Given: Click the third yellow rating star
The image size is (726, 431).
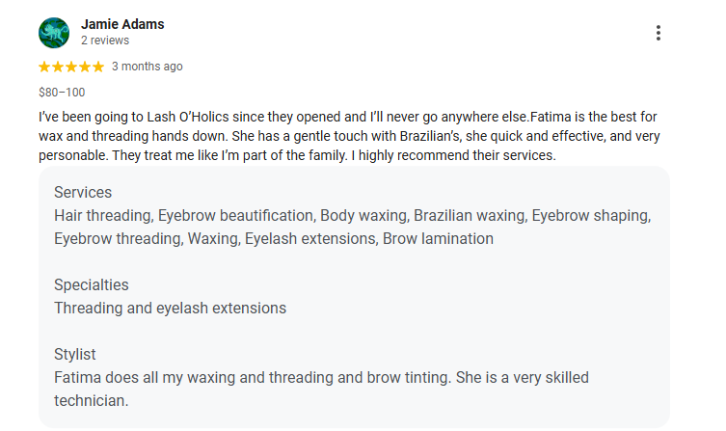Looking at the screenshot, I should tap(71, 67).
